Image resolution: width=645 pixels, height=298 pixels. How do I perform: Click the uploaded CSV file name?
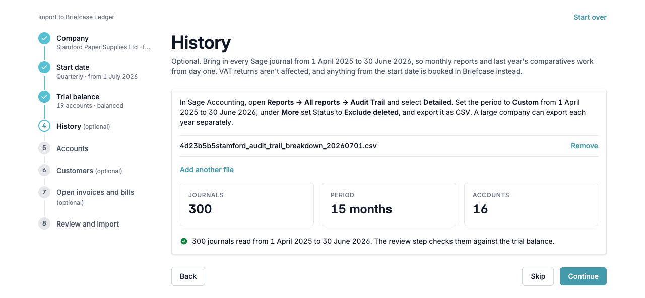[x=278, y=146]
